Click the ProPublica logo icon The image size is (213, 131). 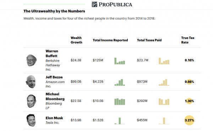(x=94, y=4)
